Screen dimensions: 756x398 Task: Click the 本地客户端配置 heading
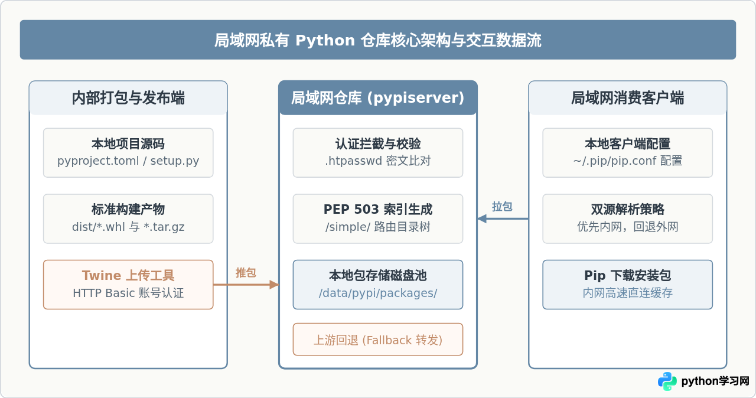[x=628, y=144]
